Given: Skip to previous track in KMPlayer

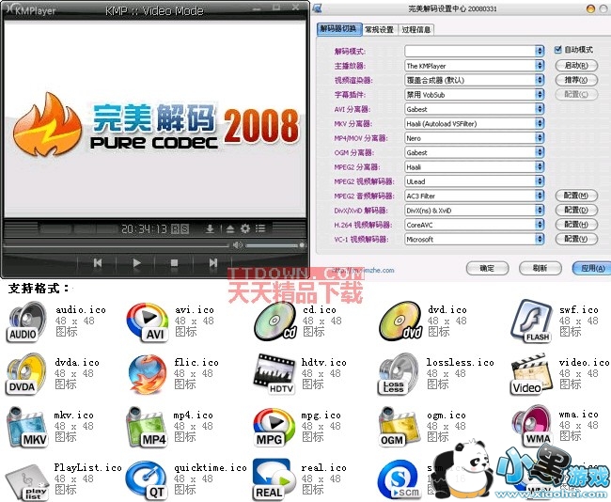Looking at the screenshot, I should coord(98,263).
